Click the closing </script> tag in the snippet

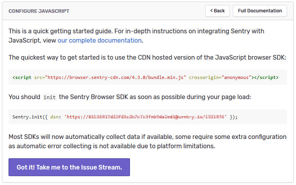(x=266, y=77)
